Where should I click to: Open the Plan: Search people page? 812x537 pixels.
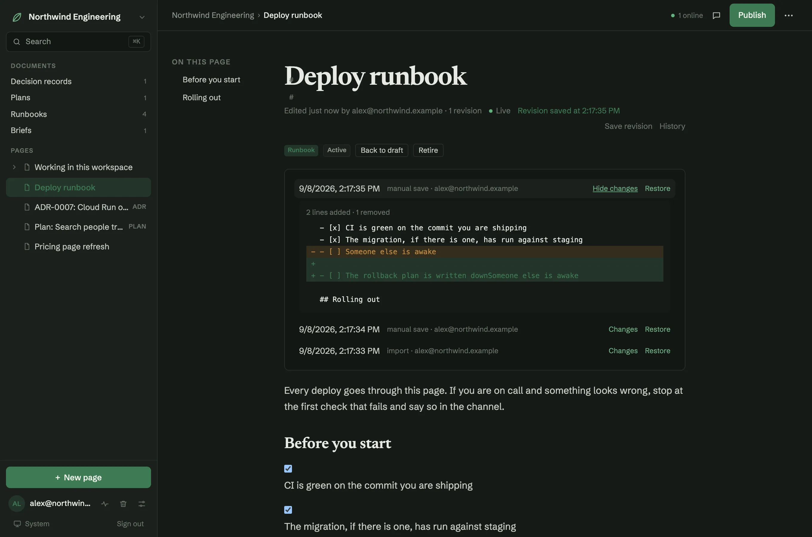pyautogui.click(x=79, y=227)
